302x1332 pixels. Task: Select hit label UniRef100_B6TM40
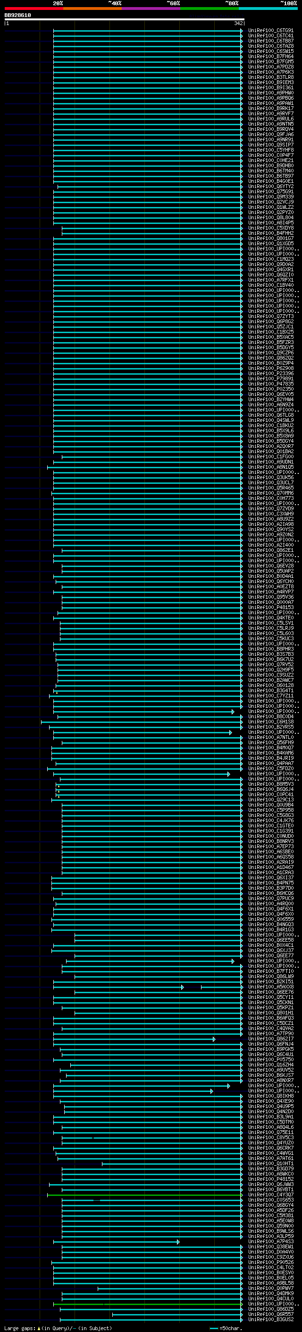click(270, 171)
